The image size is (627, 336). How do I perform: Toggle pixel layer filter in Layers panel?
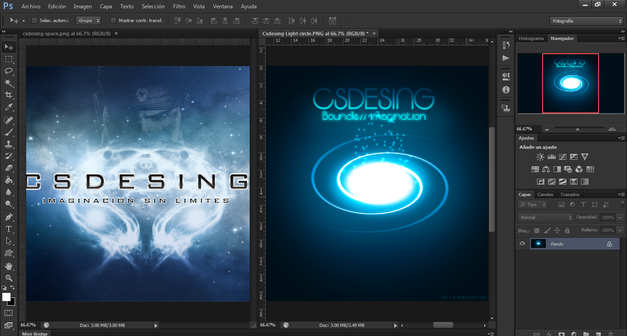(x=561, y=205)
